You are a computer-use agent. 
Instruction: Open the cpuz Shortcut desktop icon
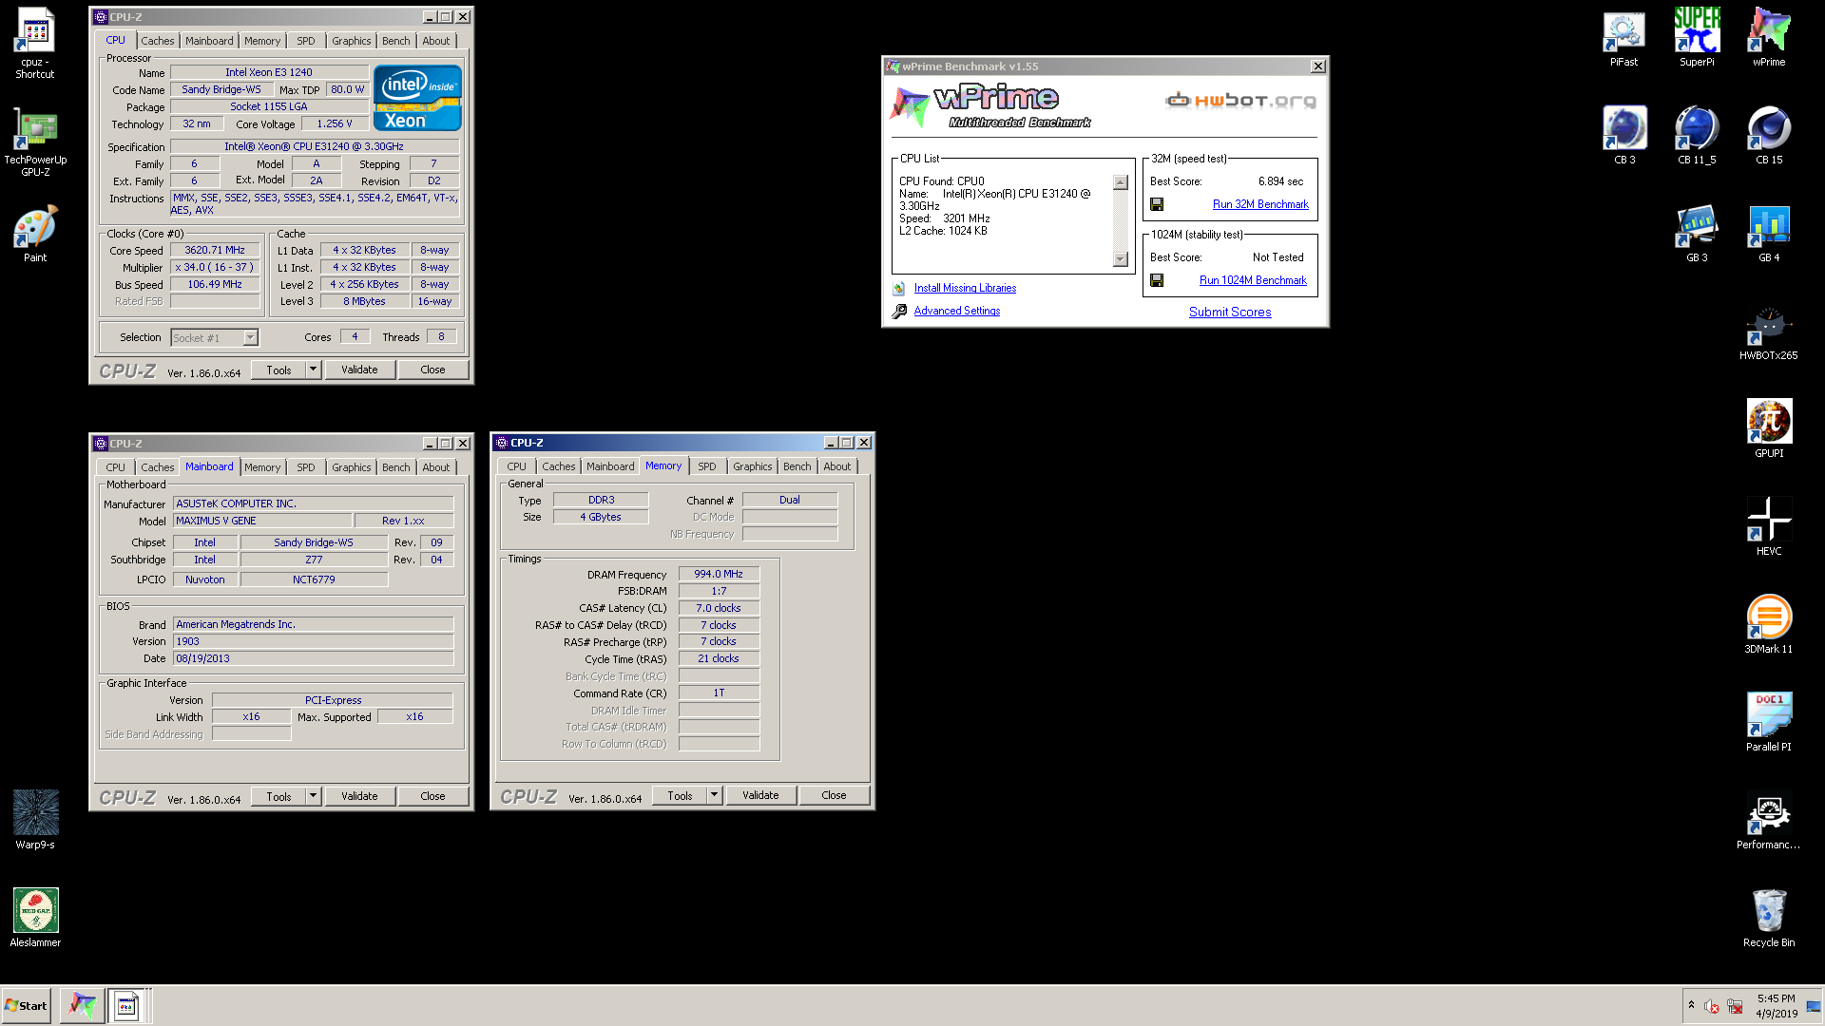pyautogui.click(x=35, y=42)
